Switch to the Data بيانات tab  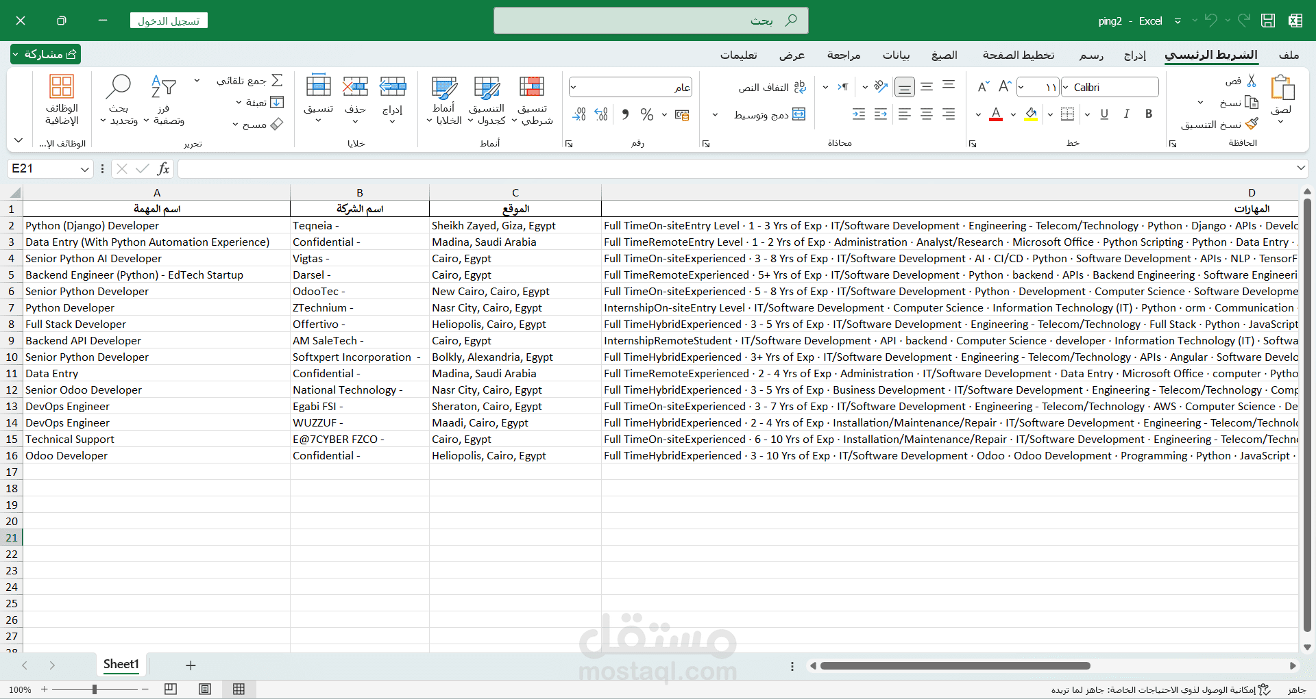896,55
